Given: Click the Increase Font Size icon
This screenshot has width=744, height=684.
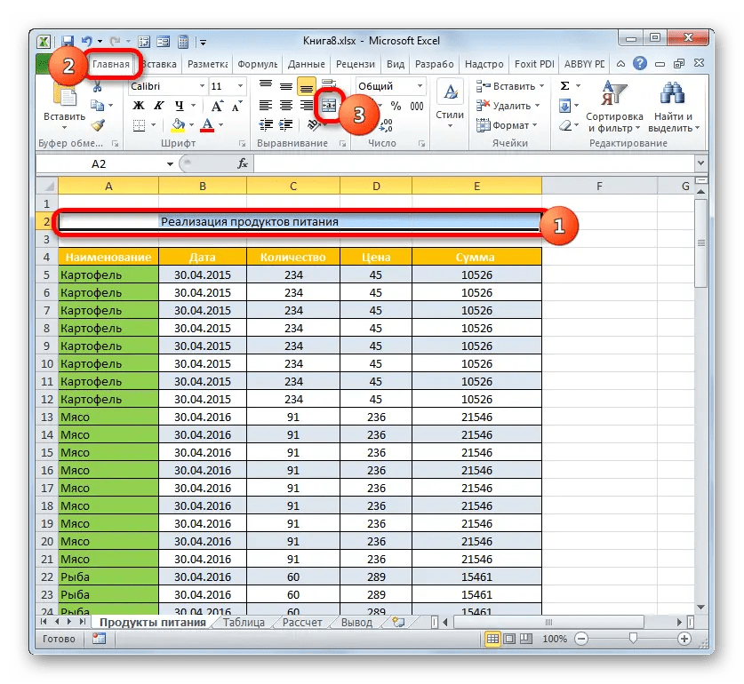Looking at the screenshot, I should (217, 106).
